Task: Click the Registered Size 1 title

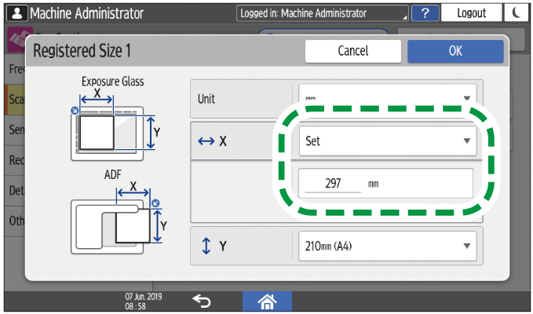Action: pyautogui.click(x=81, y=52)
